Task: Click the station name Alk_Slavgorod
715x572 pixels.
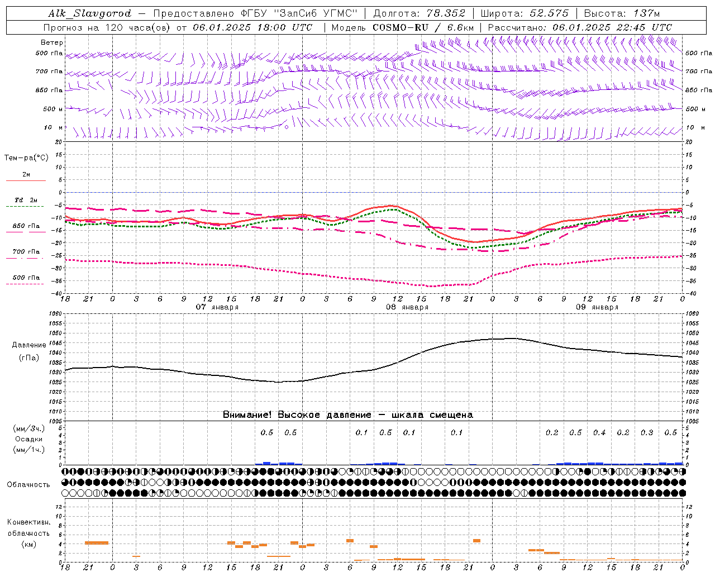Action: [90, 13]
